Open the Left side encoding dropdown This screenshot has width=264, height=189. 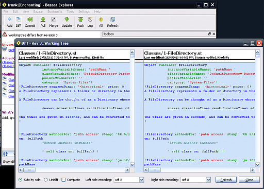click(x=129, y=180)
